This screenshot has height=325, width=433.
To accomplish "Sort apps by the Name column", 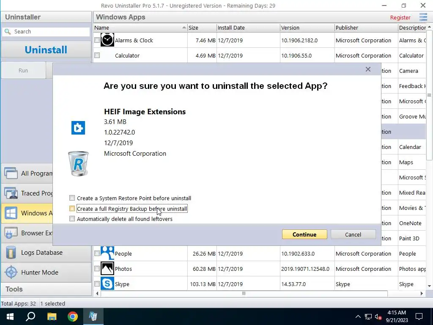I will pyautogui.click(x=140, y=28).
